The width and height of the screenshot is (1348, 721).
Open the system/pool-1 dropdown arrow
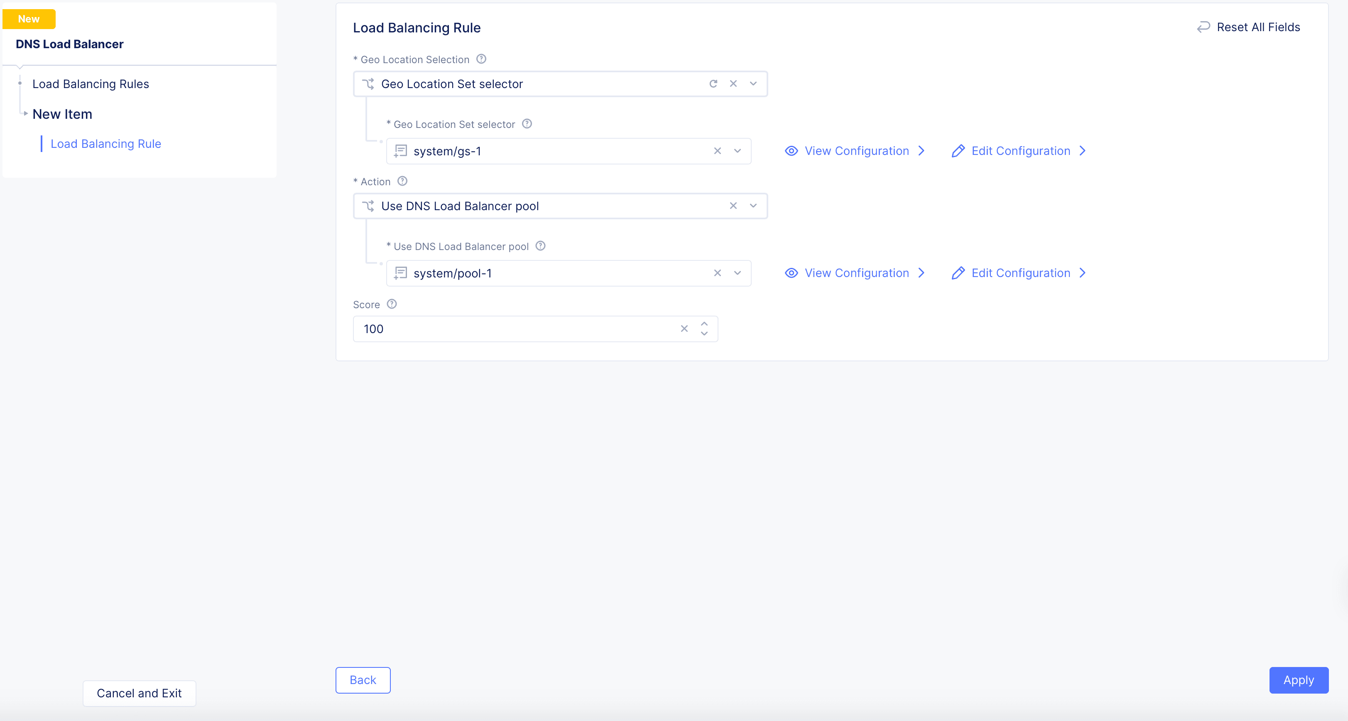tap(737, 273)
